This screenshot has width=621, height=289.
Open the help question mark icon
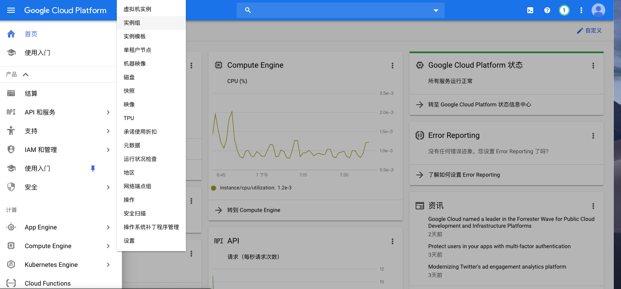click(547, 10)
